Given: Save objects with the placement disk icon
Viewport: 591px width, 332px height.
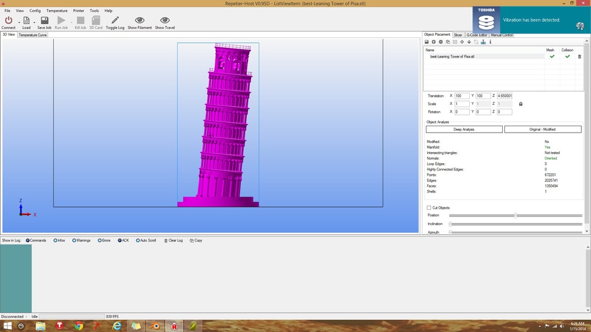Looking at the screenshot, I should click(x=427, y=41).
